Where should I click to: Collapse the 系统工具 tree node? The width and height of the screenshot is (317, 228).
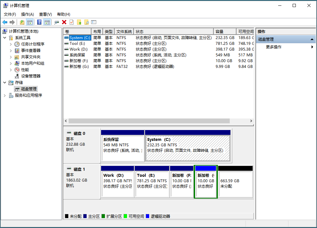(5, 37)
